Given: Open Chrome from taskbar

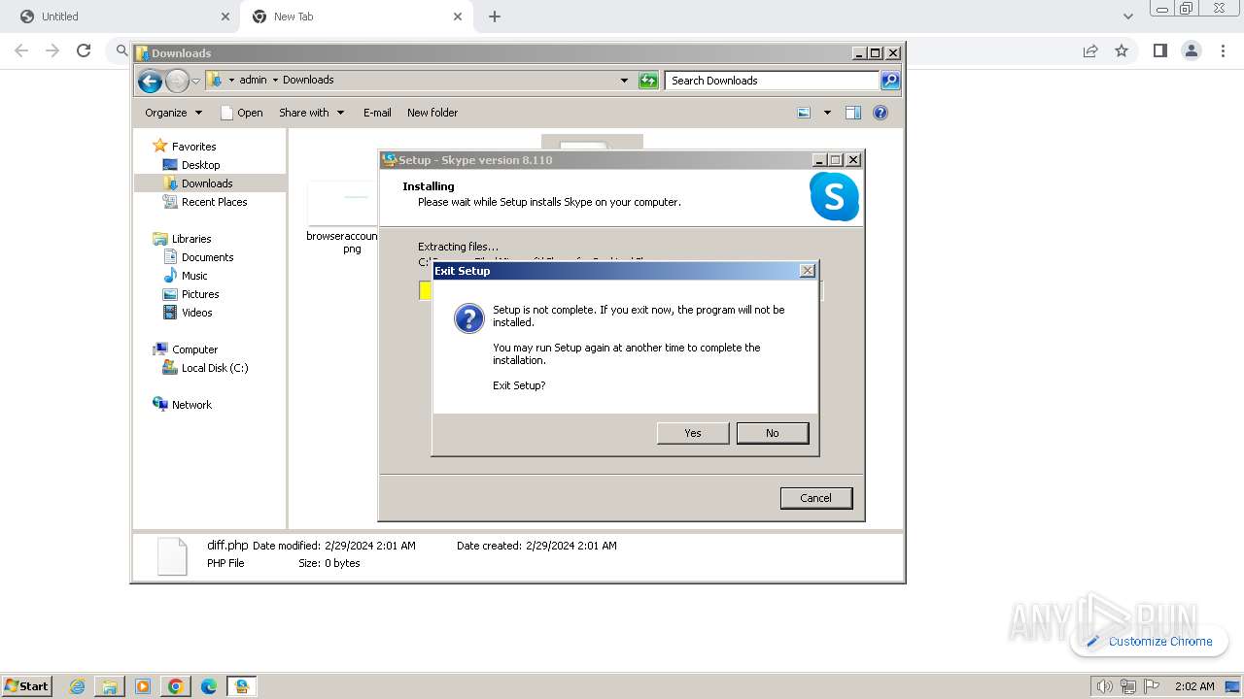Looking at the screenshot, I should 176,686.
